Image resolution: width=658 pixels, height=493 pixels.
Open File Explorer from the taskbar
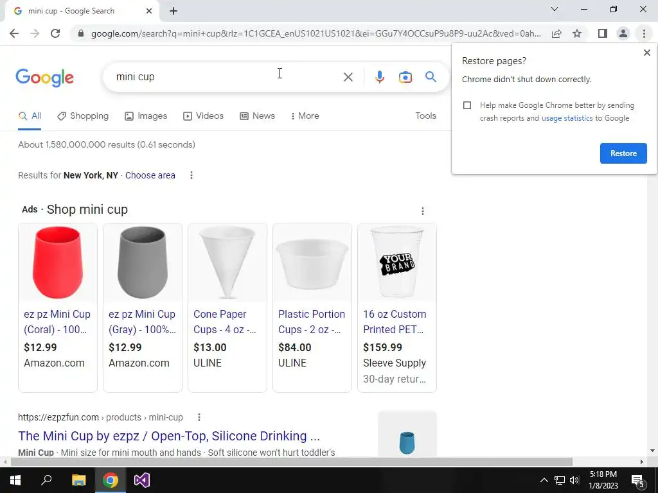(x=78, y=480)
